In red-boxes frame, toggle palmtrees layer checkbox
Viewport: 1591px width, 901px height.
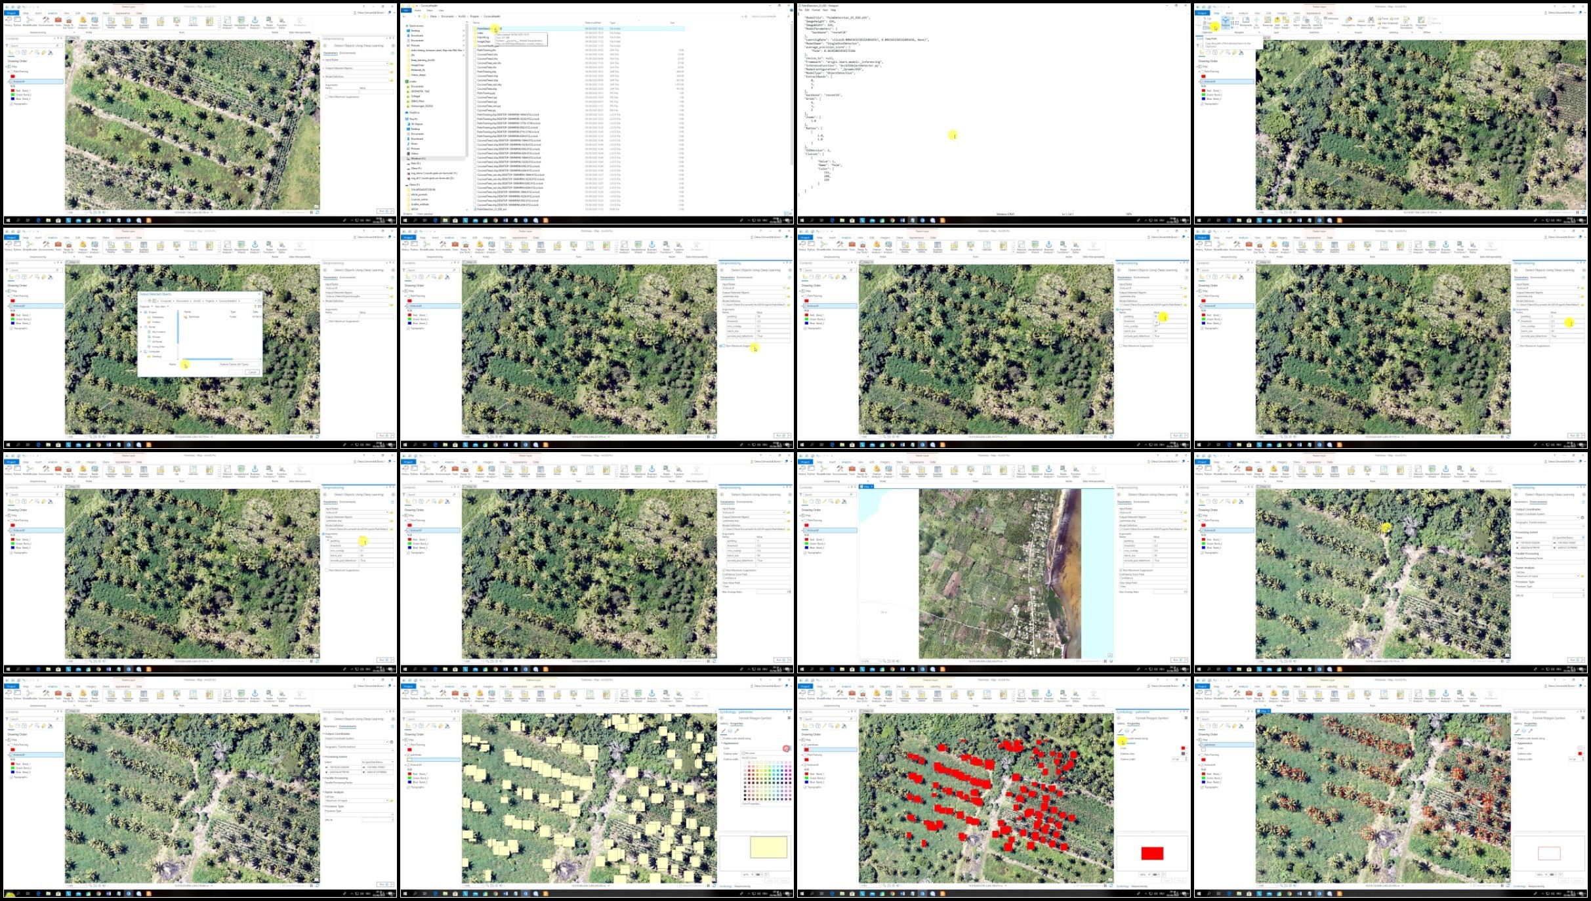[805, 745]
